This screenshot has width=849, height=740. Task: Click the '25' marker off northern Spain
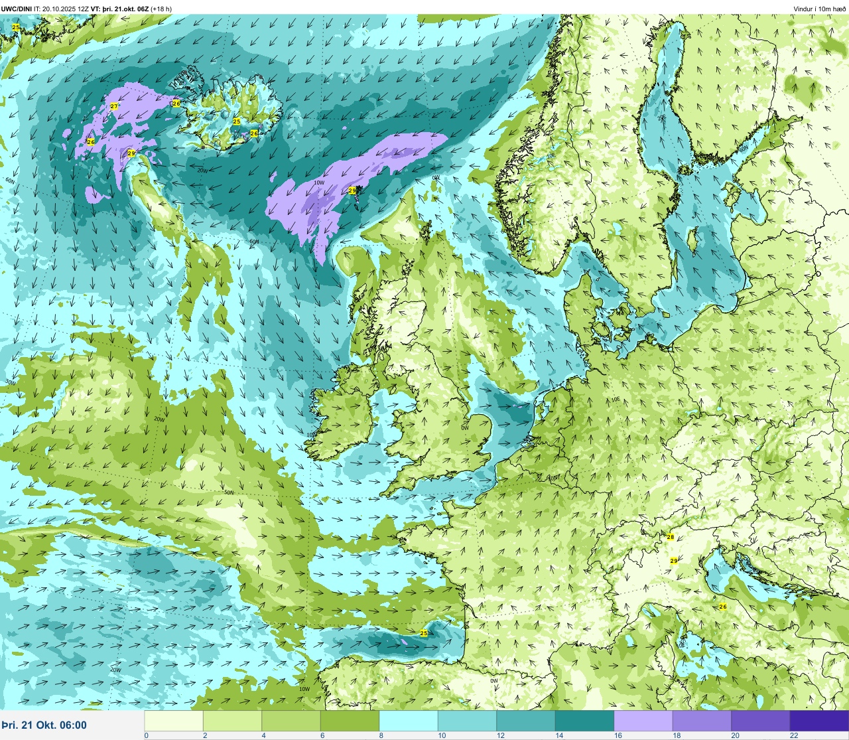coord(424,633)
